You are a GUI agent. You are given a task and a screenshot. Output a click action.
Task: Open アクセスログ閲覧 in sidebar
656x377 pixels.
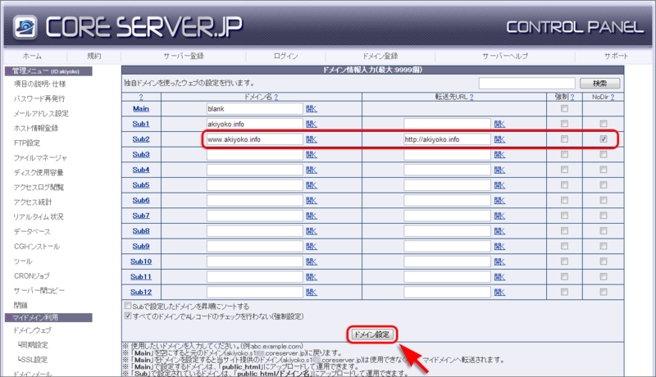[39, 187]
